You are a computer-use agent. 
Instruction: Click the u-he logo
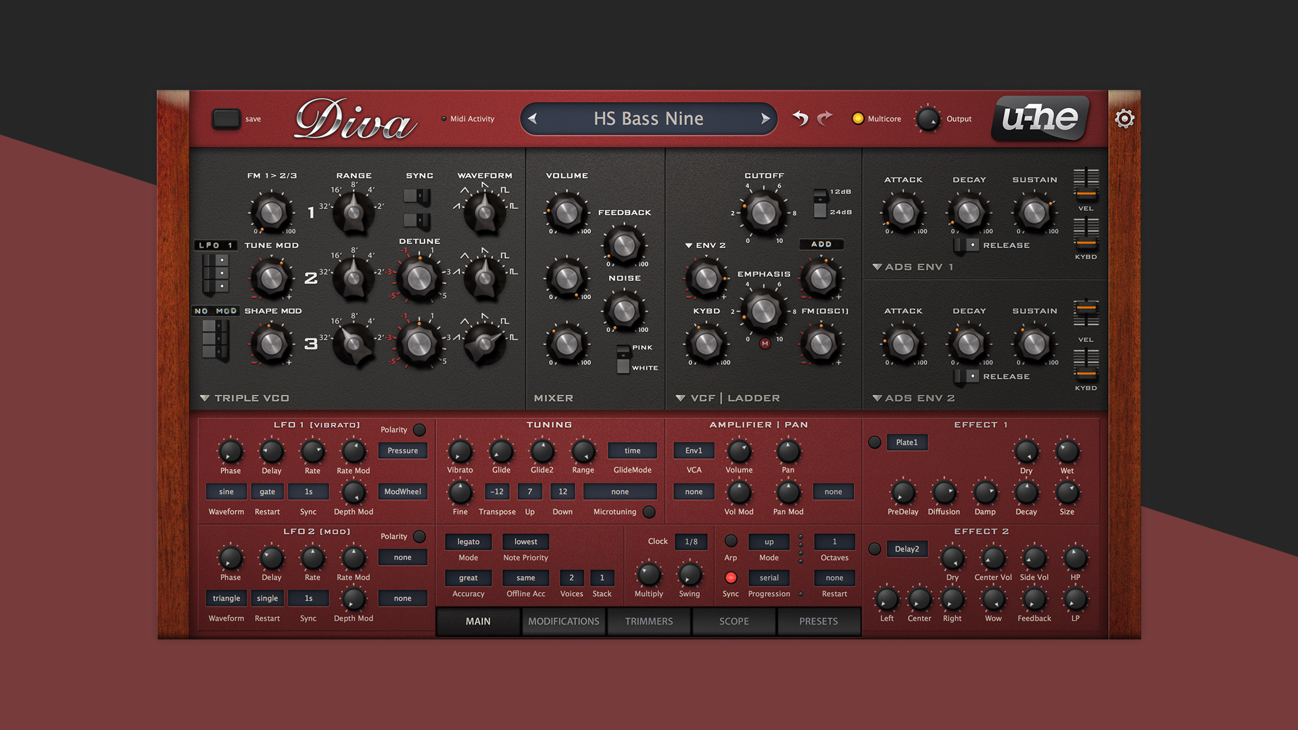[x=1039, y=118]
